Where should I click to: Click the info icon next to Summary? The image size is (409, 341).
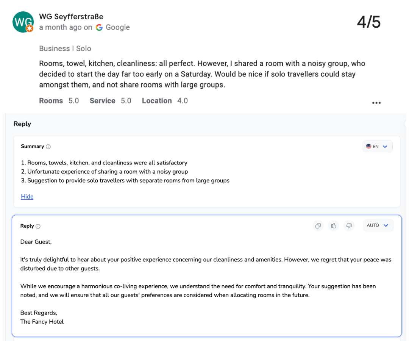[x=48, y=147]
